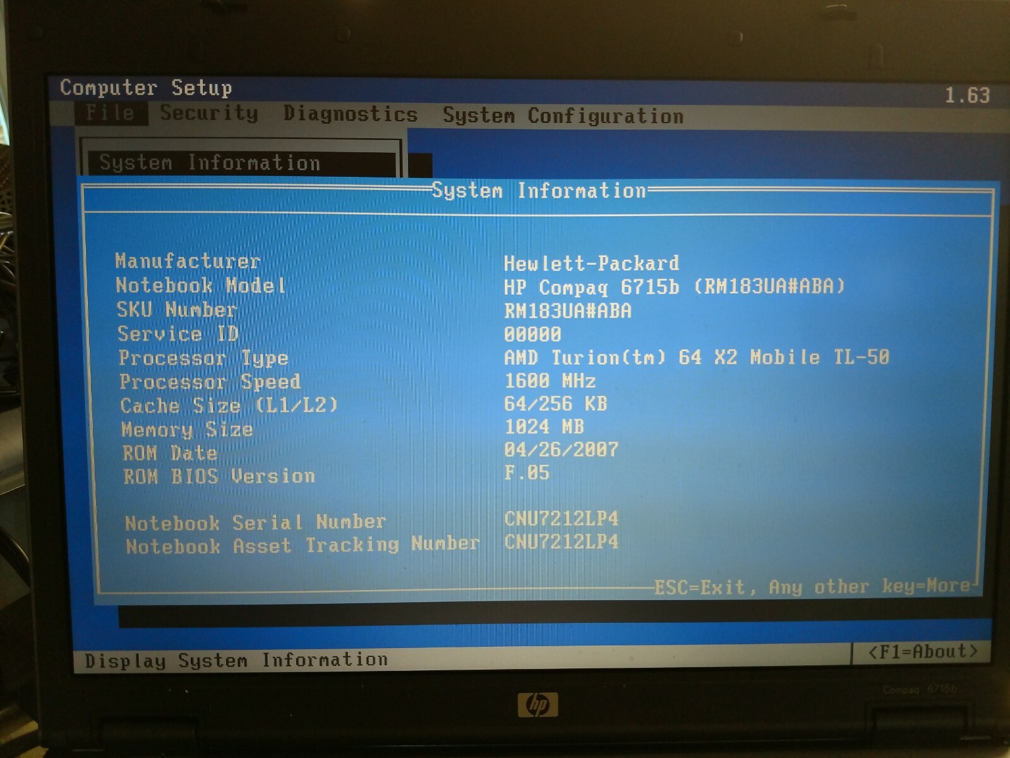Click the version number 1.63
This screenshot has width=1010, height=758.
tap(967, 95)
